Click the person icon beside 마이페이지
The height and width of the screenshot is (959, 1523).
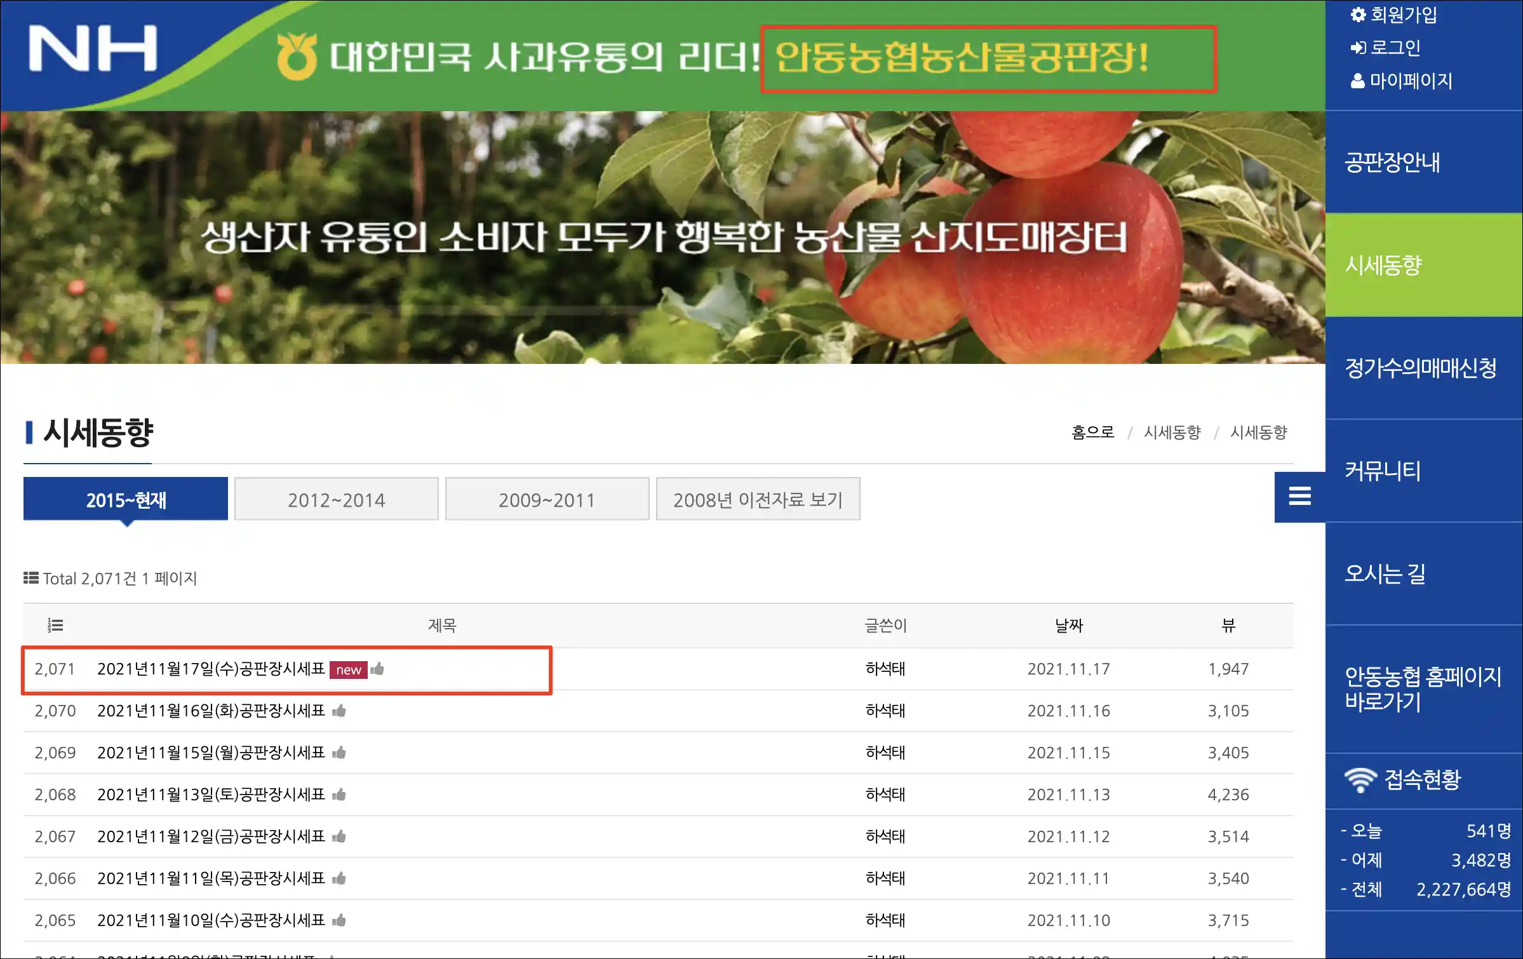(x=1357, y=81)
